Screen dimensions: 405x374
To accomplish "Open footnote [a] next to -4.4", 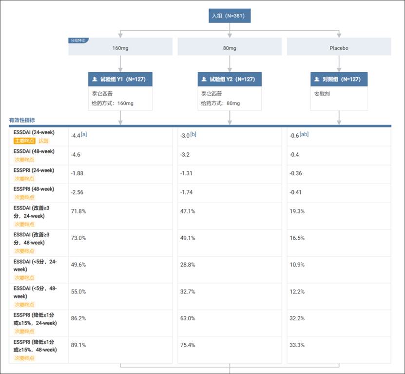I will (x=84, y=134).
